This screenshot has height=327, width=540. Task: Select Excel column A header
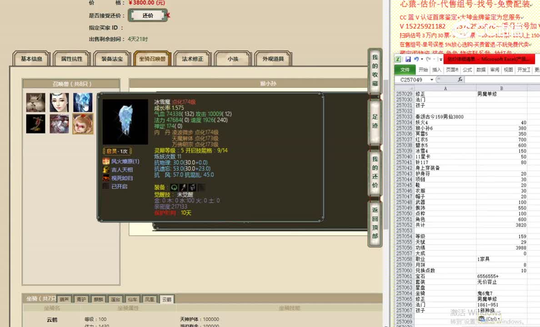tap(445, 89)
